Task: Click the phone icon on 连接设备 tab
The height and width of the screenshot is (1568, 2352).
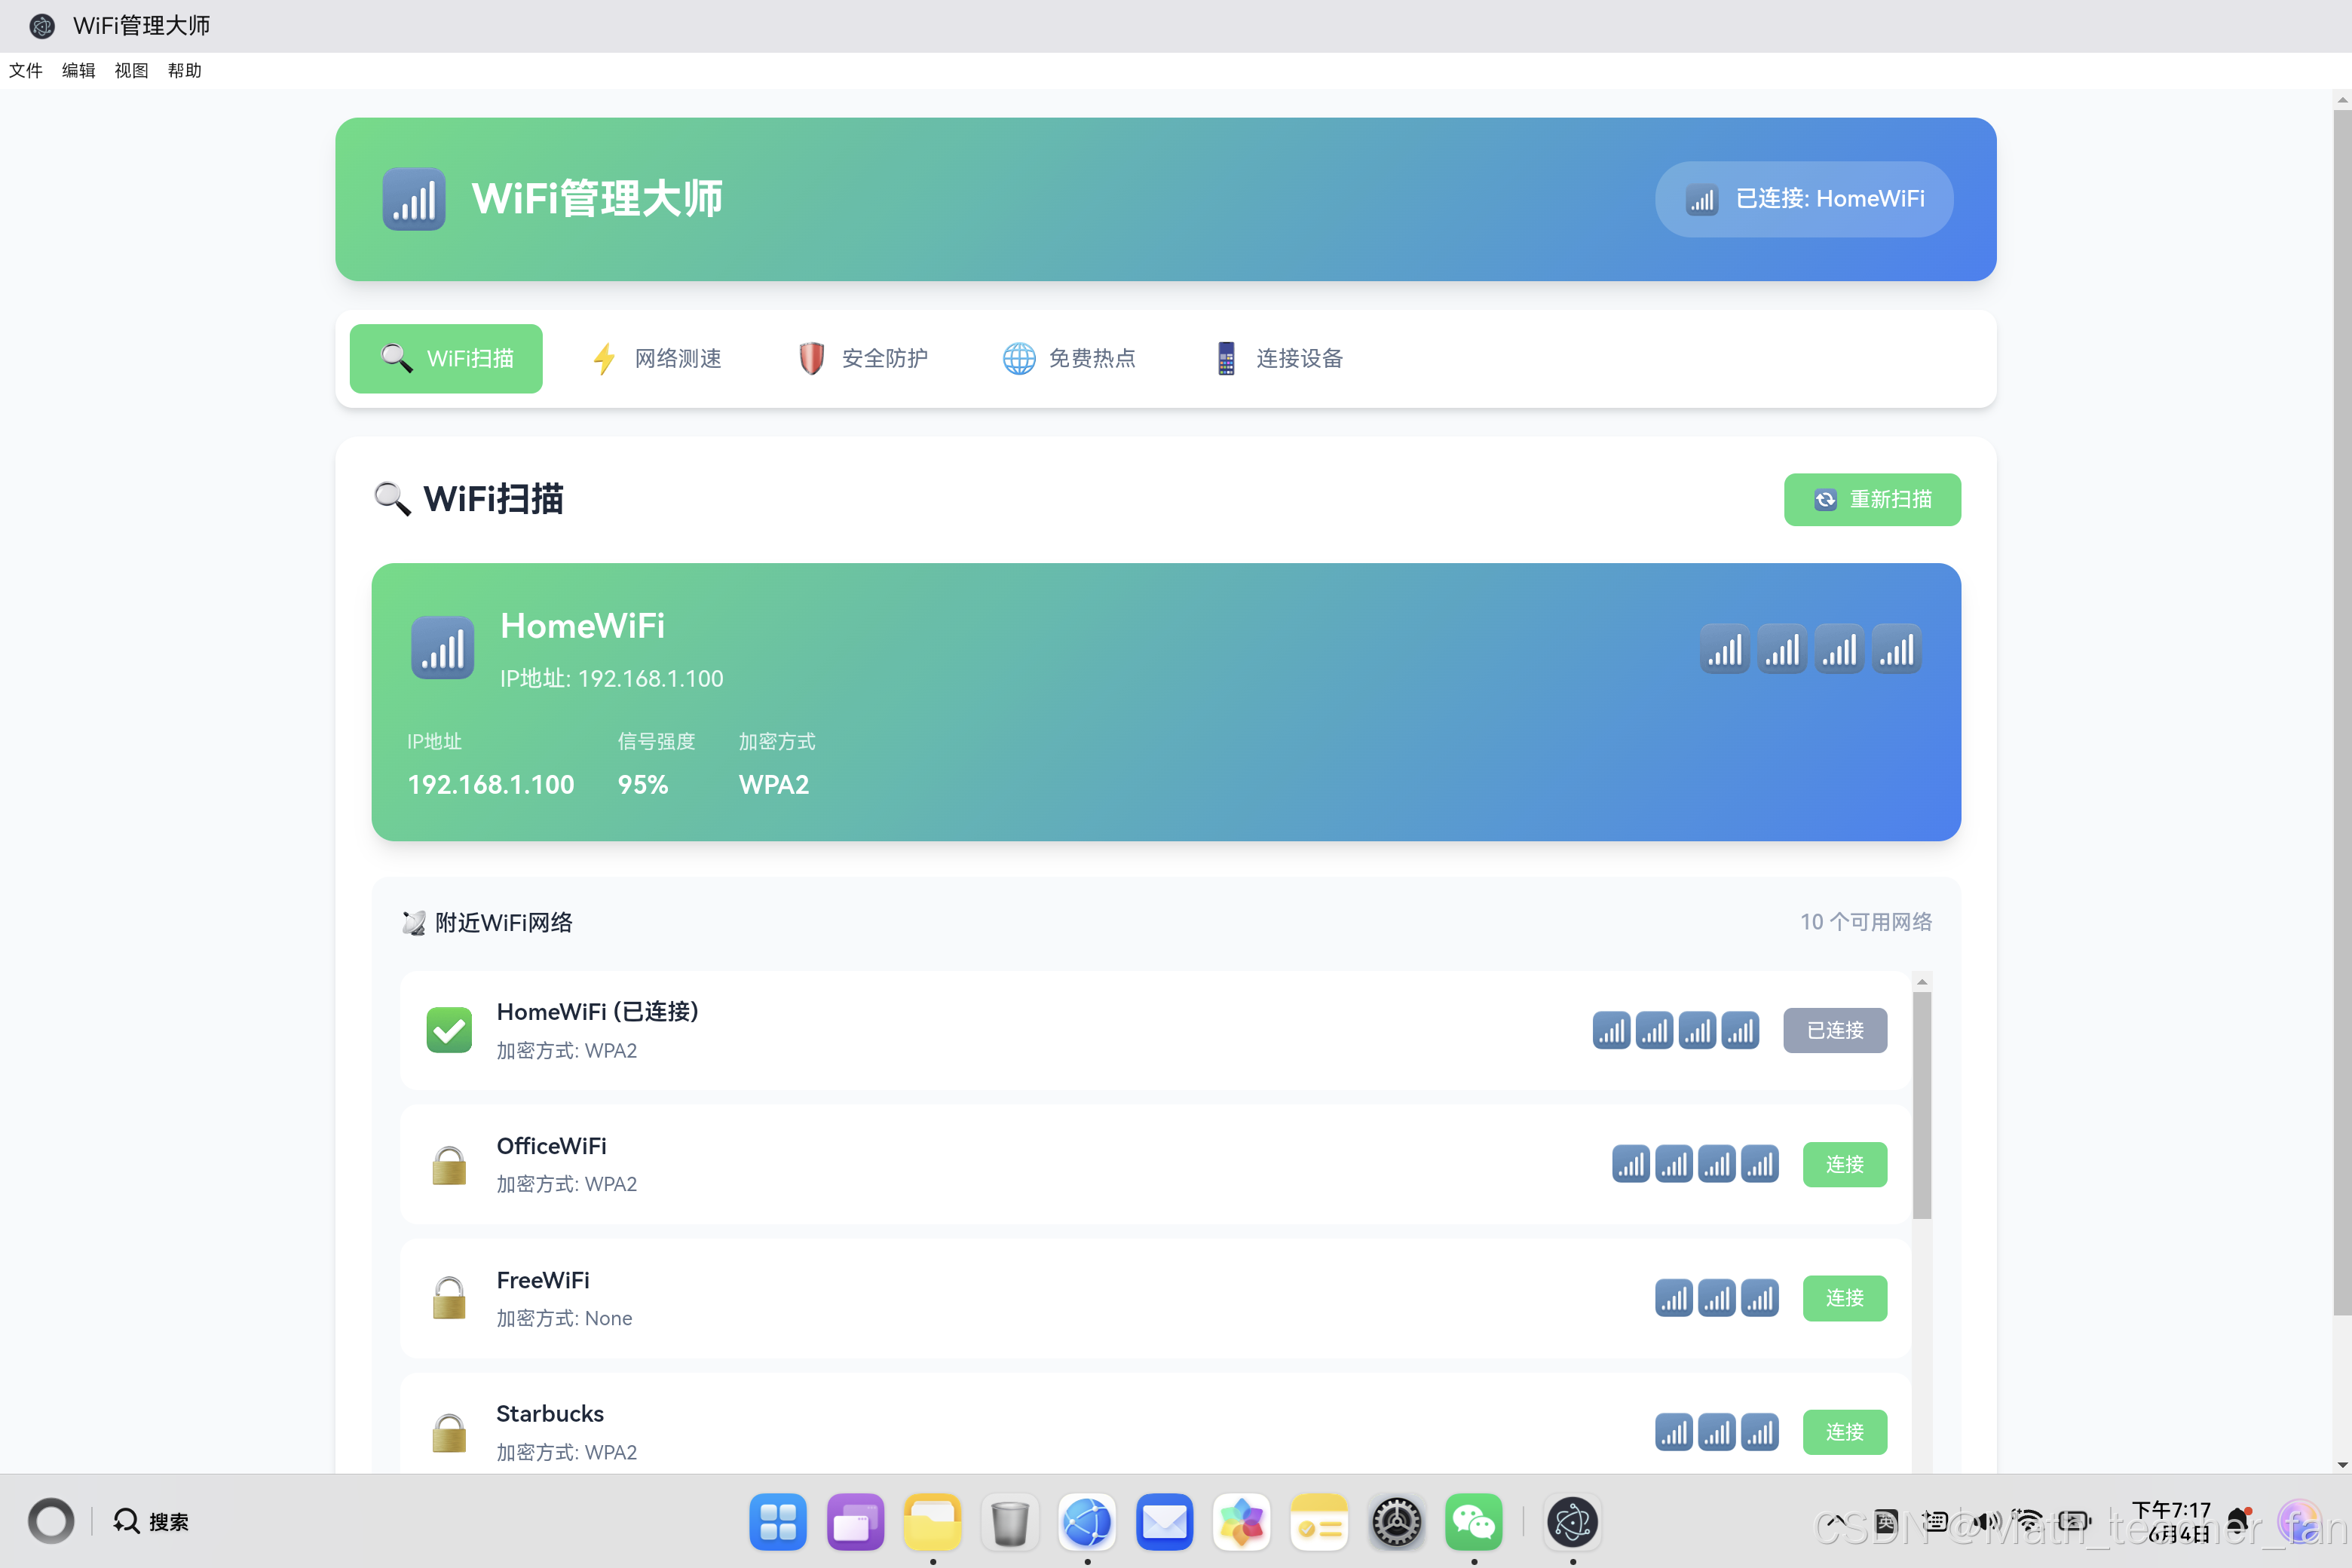Action: point(1226,358)
